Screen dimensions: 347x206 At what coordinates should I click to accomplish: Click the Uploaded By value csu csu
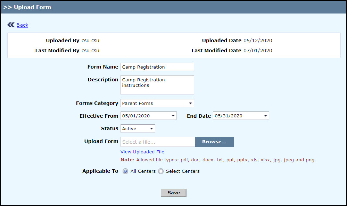point(90,41)
